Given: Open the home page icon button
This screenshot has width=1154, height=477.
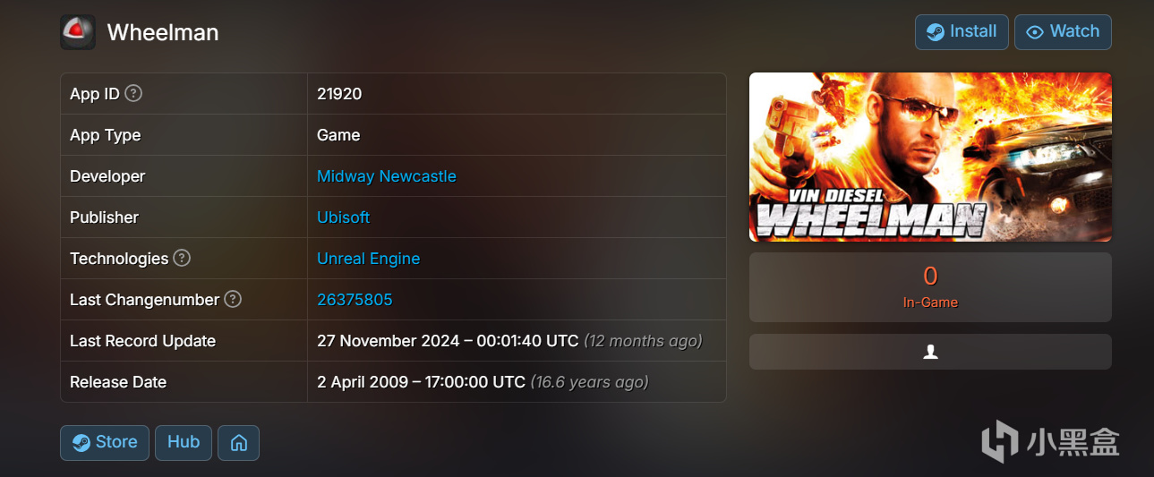Looking at the screenshot, I should tap(238, 443).
